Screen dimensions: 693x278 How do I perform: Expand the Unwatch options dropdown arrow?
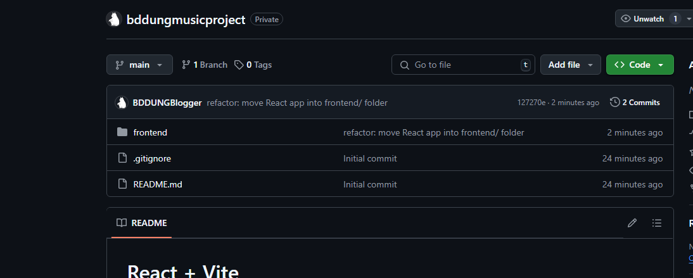689,18
